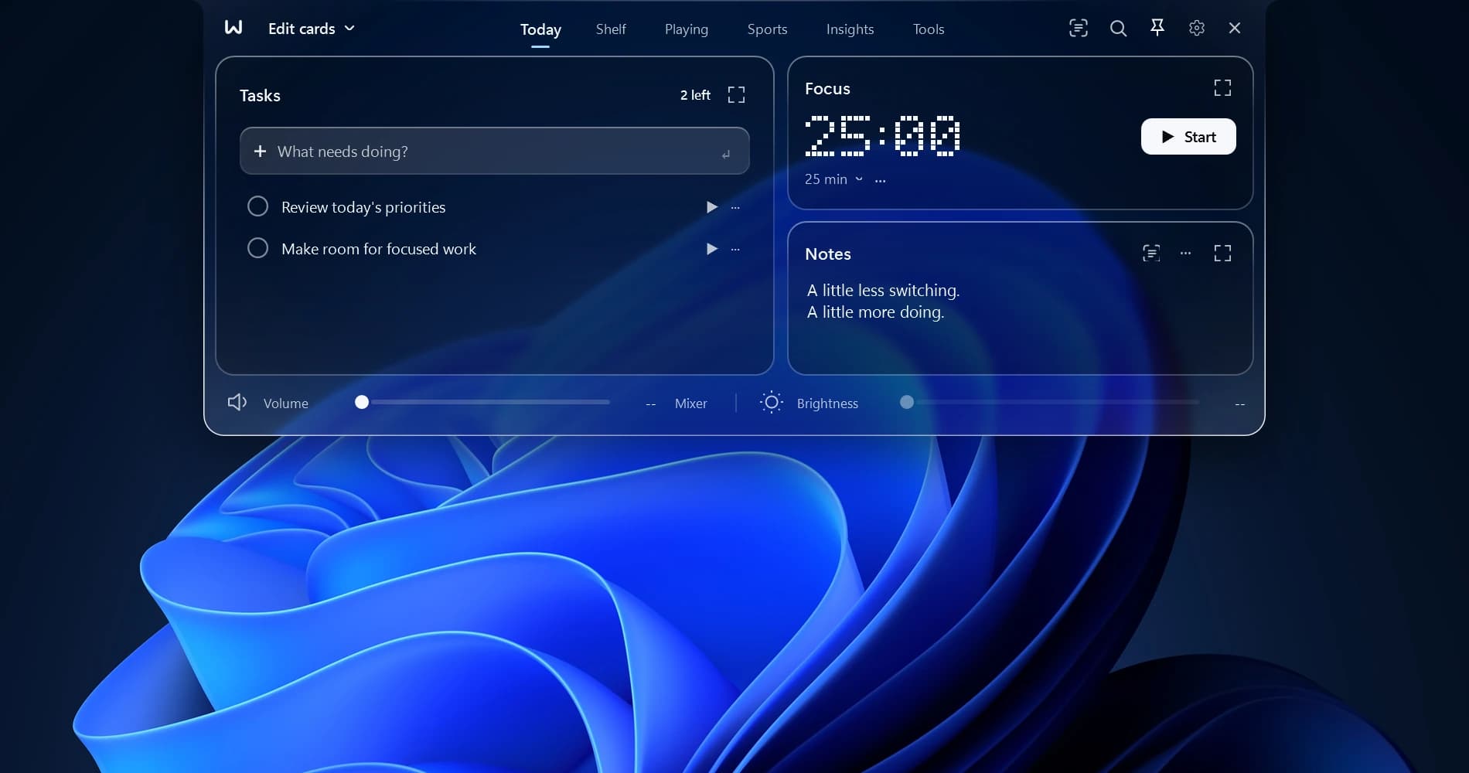Open Notes more options ellipsis
Viewport: 1469px width, 773px height.
1186,254
